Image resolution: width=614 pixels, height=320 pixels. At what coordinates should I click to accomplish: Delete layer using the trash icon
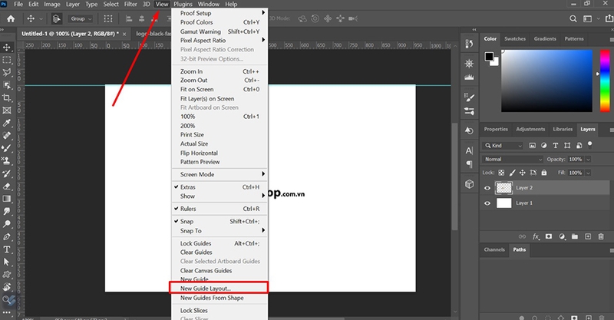[601, 236]
